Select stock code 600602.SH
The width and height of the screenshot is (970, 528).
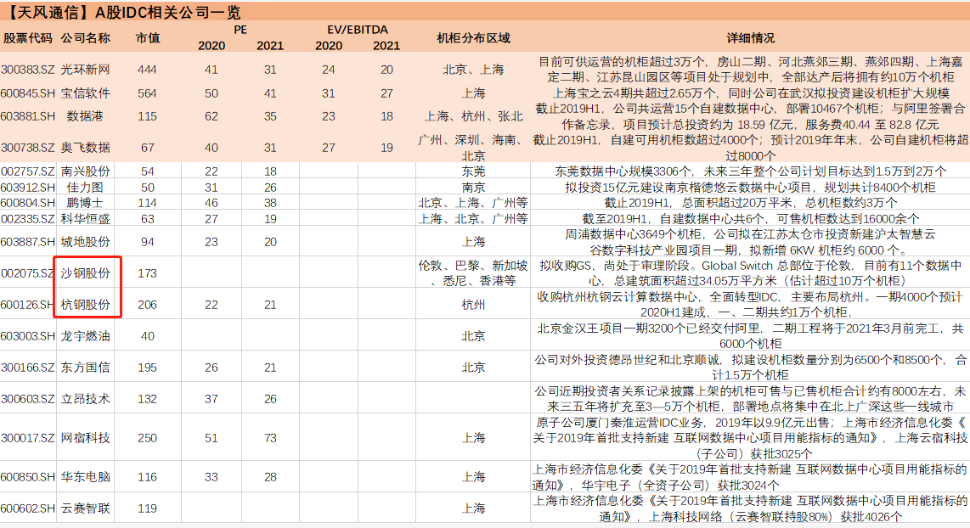point(28,508)
